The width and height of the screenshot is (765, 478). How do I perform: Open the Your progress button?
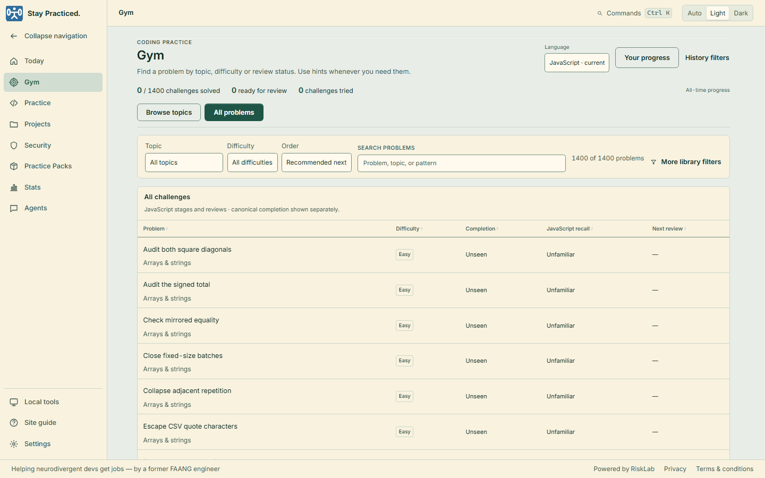[x=647, y=58]
